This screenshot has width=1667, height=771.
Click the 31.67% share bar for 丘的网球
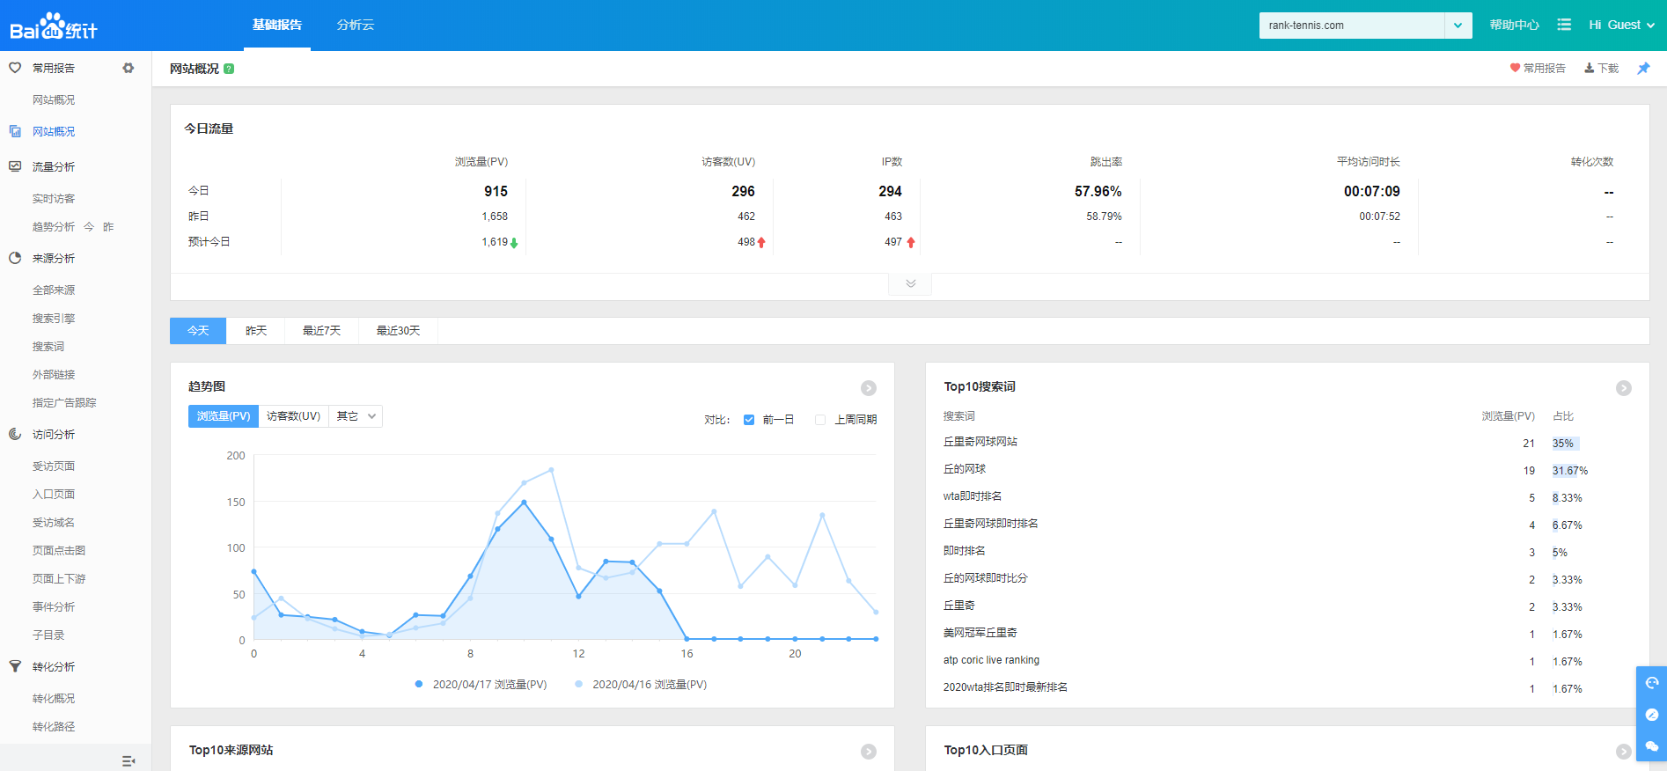[1570, 471]
